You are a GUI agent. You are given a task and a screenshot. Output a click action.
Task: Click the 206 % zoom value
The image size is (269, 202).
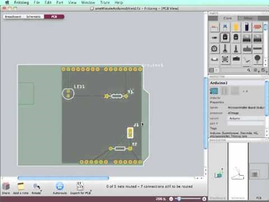coord(161,199)
